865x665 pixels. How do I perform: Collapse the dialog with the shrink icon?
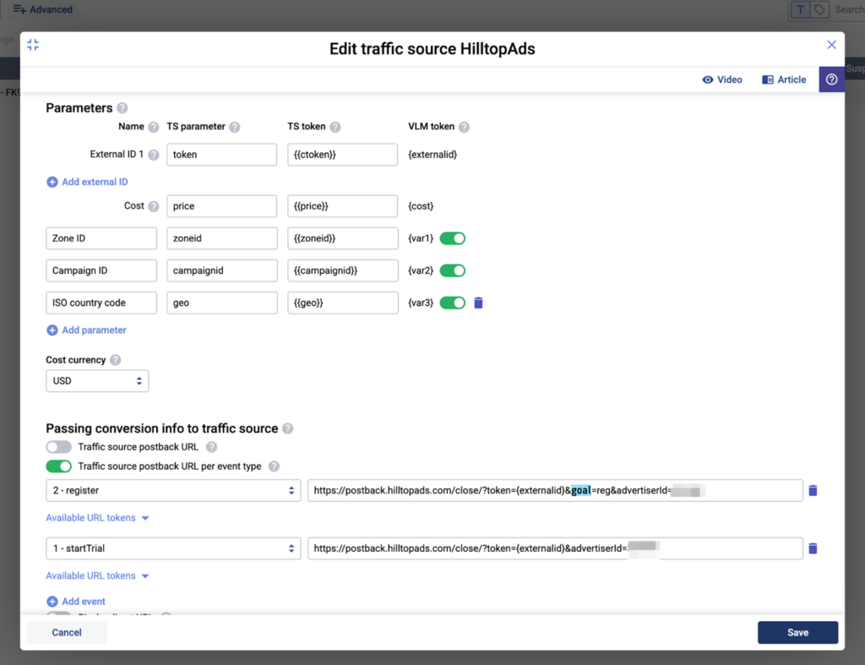click(x=33, y=45)
